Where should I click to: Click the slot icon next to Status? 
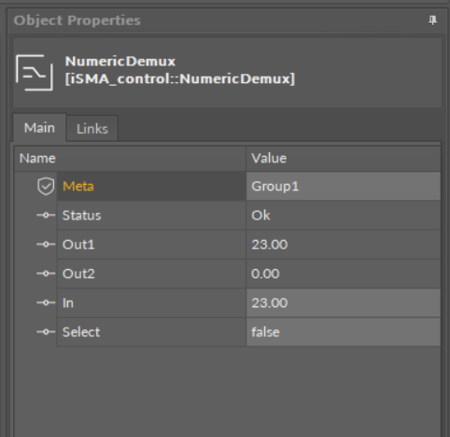click(x=46, y=215)
